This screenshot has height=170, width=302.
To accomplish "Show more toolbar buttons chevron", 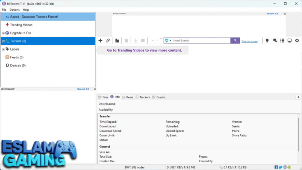I will [161, 39].
